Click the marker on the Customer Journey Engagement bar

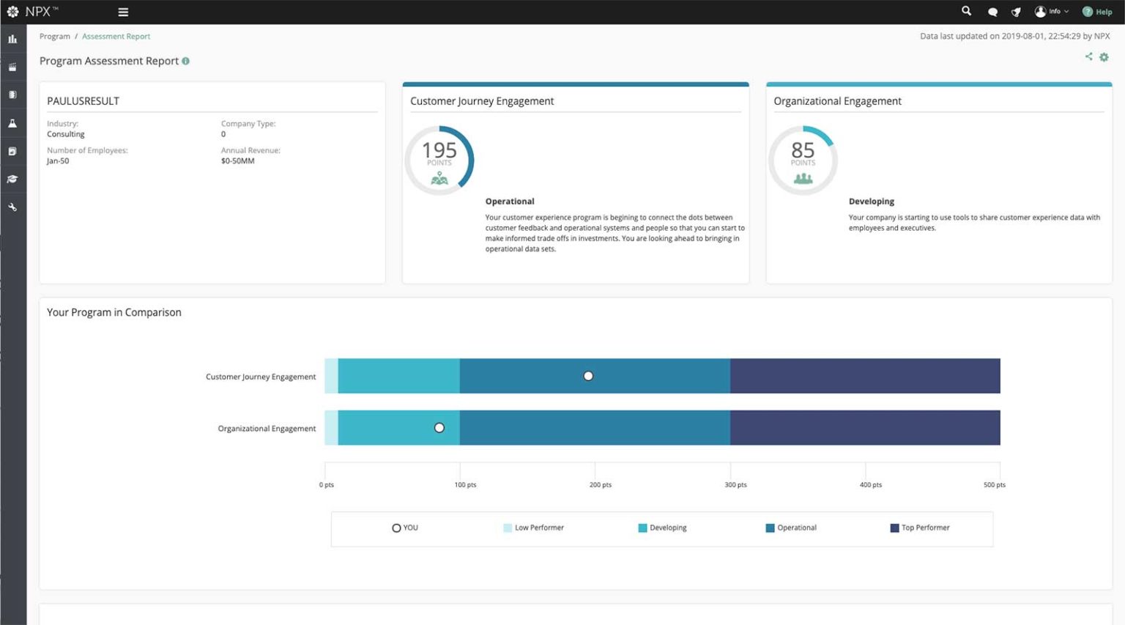[588, 375]
